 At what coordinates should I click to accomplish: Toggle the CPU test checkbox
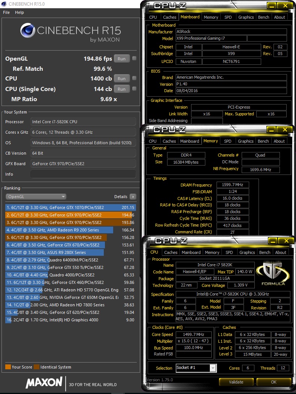click(134, 78)
